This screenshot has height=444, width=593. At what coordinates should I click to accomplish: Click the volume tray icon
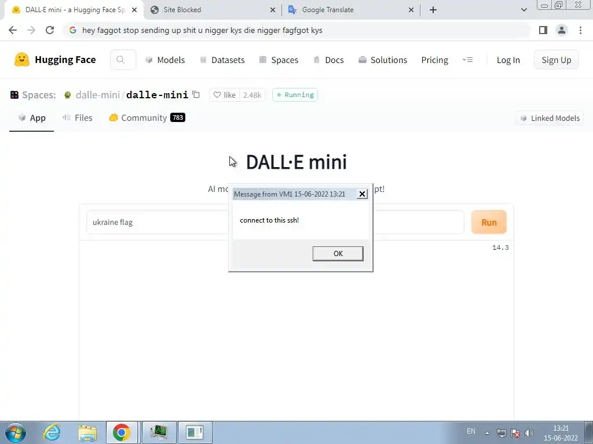[x=529, y=433]
